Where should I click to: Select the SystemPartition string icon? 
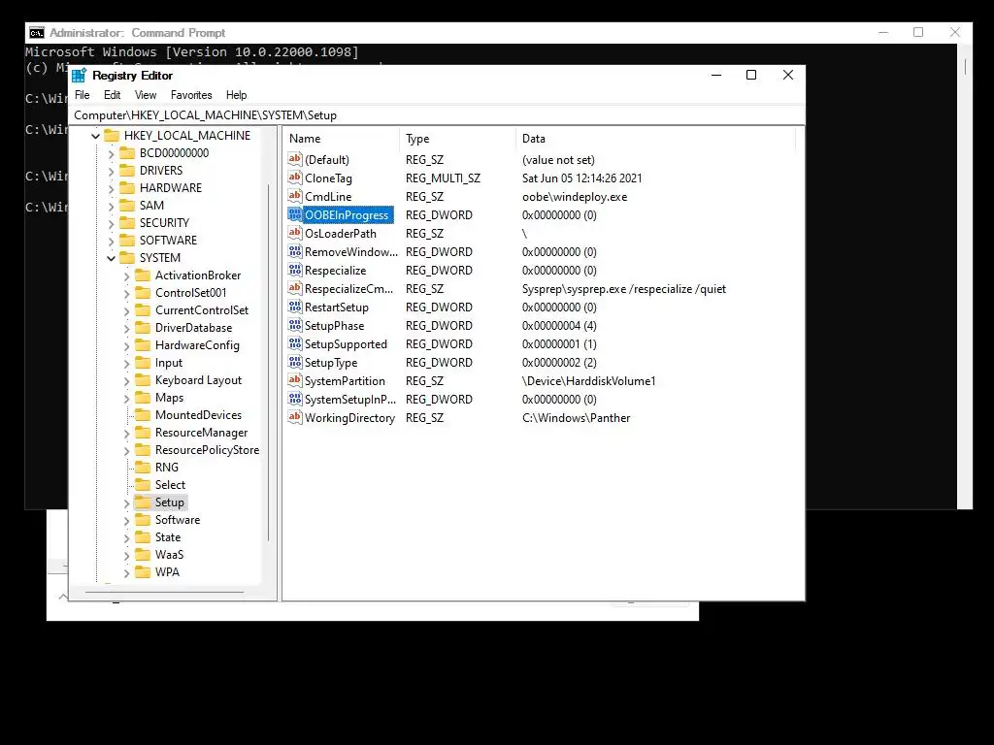click(295, 379)
